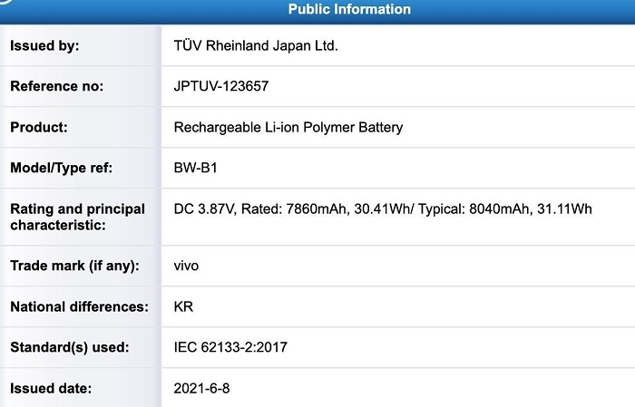Click 'Rating and principal characteristic:' label
Image resolution: width=635 pixels, height=407 pixels.
click(77, 217)
